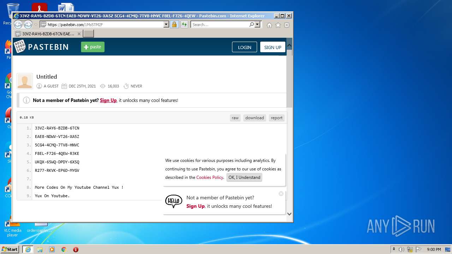
Task: View the paste in raw format
Action: [235, 118]
